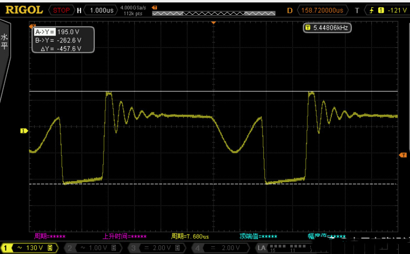Click the 5.44806kHz frequency counter badge
The width and height of the screenshot is (410, 254).
[327, 28]
